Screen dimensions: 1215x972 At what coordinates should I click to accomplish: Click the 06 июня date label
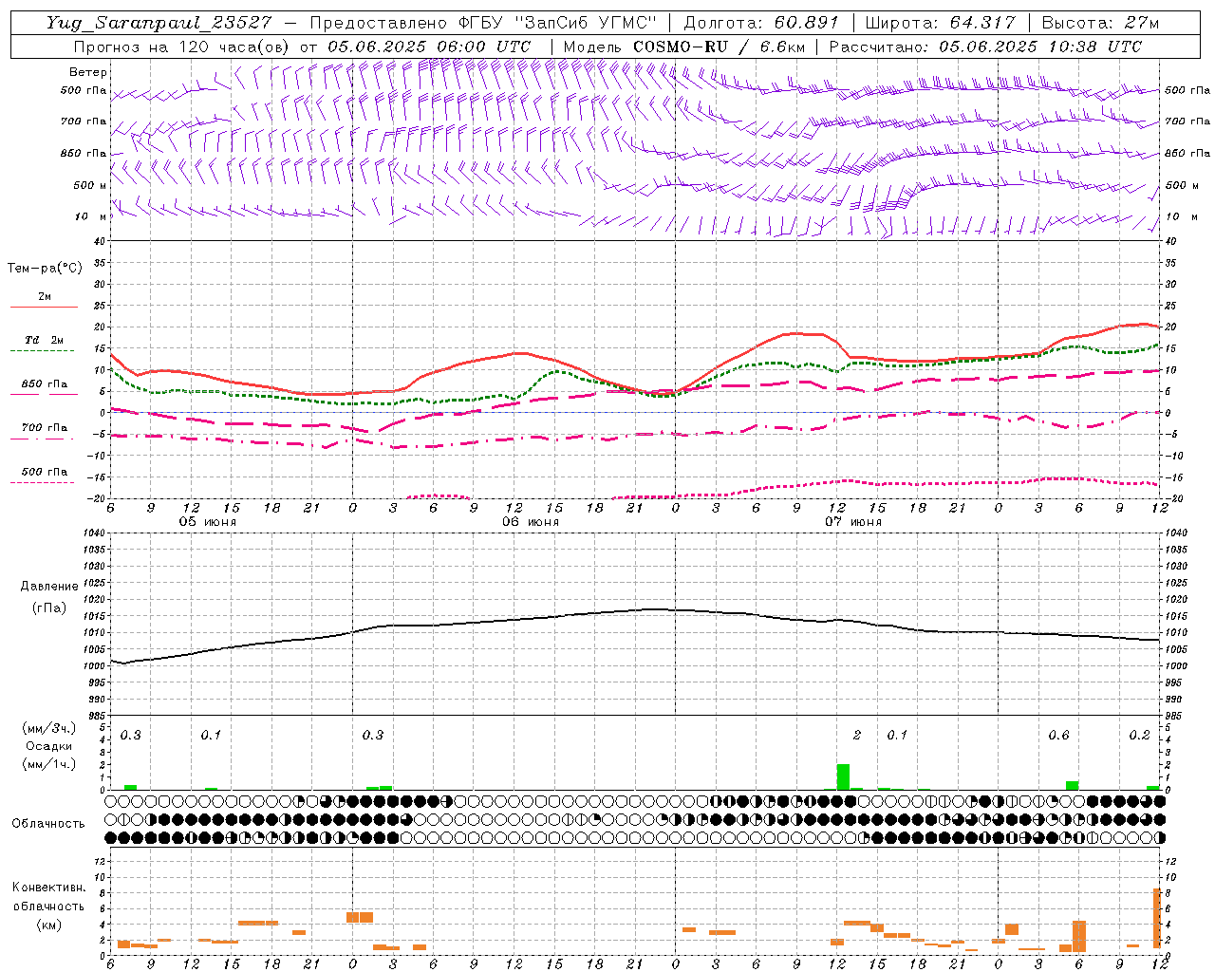tap(531, 522)
